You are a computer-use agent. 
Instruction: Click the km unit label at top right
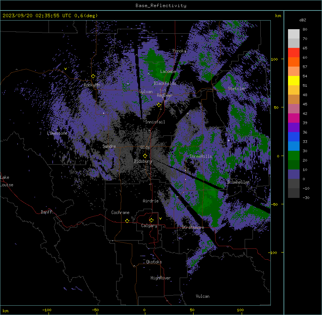click(x=278, y=16)
